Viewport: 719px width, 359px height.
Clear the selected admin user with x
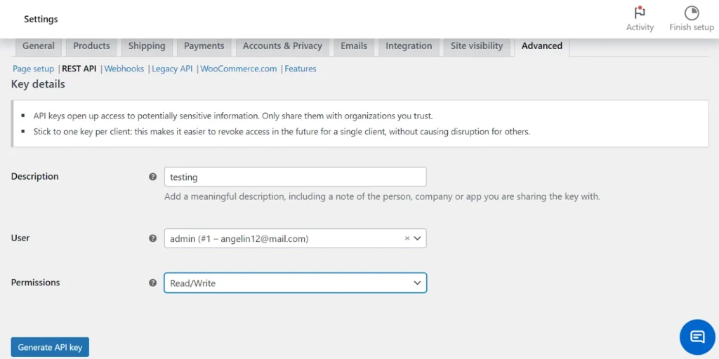point(407,238)
